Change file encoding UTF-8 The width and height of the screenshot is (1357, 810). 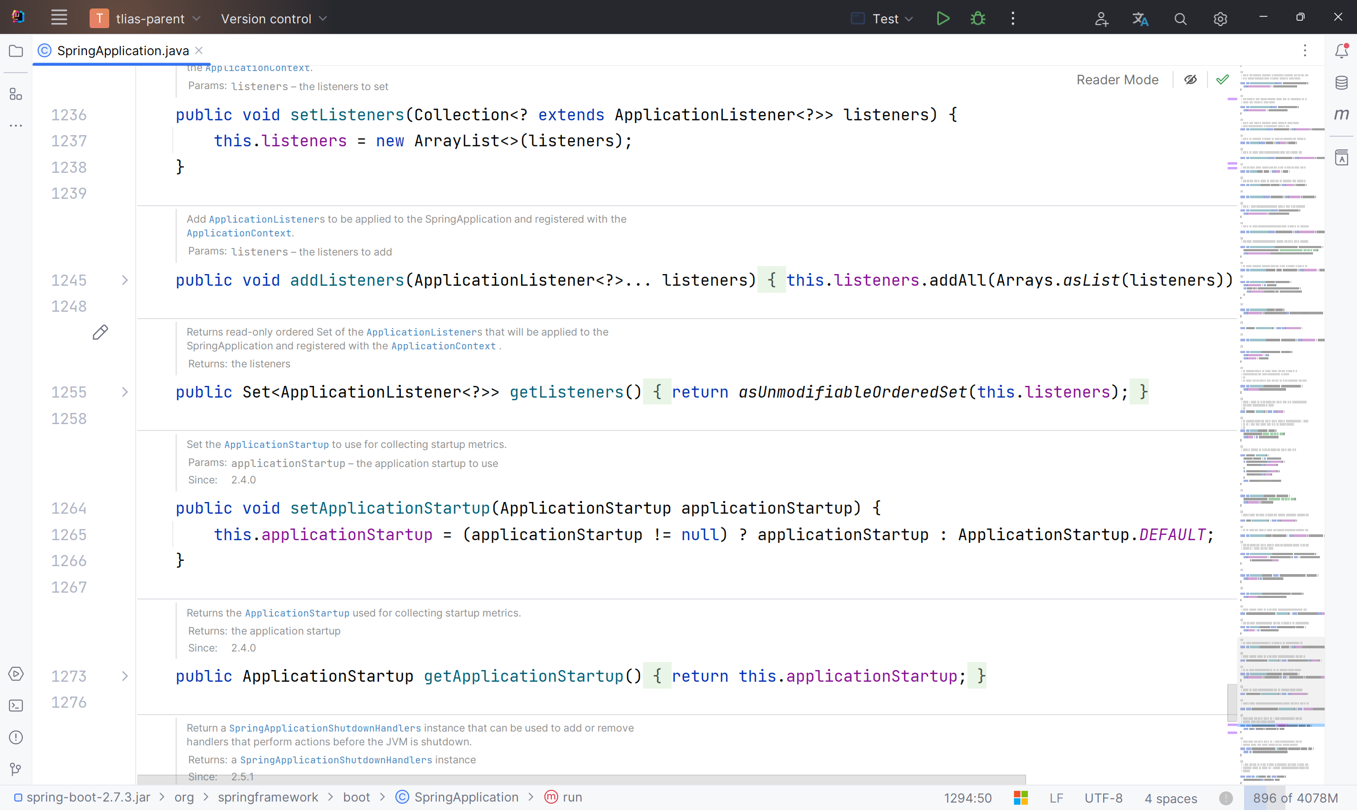tap(1103, 798)
